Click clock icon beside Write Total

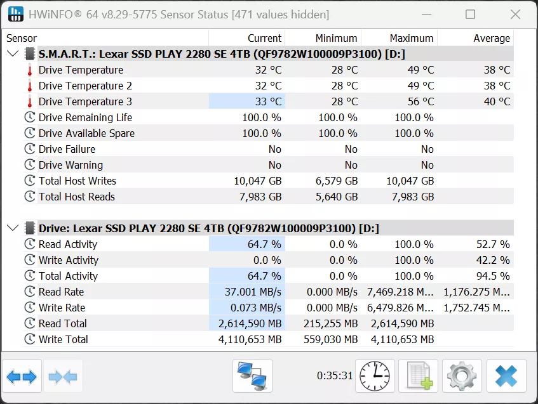click(30, 339)
